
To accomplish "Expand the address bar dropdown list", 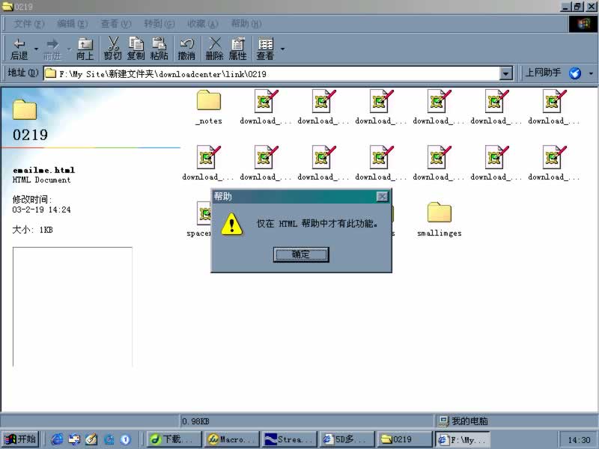I will [506, 73].
